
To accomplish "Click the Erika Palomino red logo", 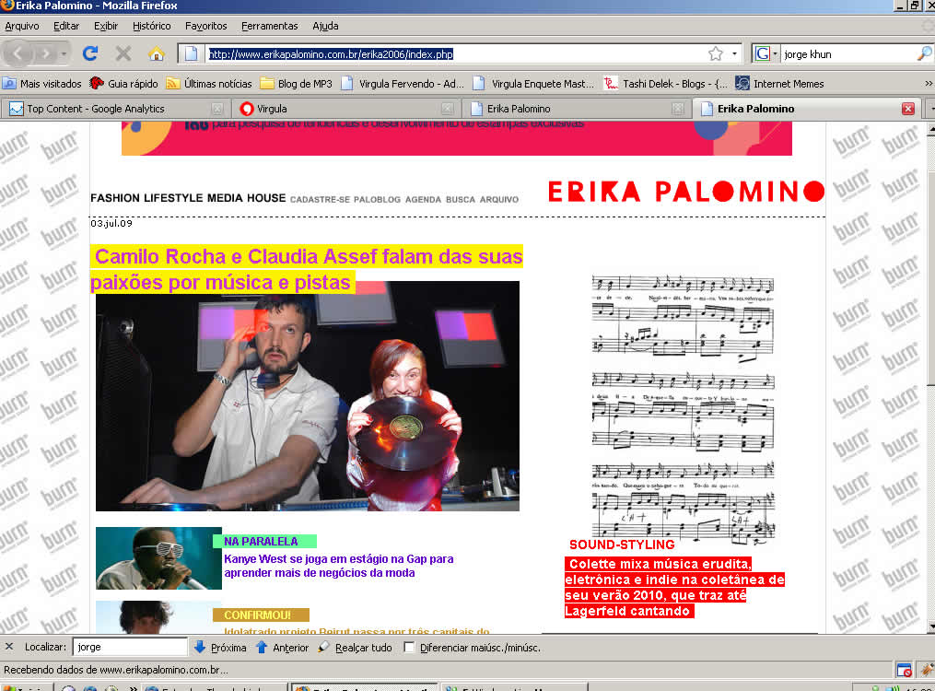I will click(686, 192).
